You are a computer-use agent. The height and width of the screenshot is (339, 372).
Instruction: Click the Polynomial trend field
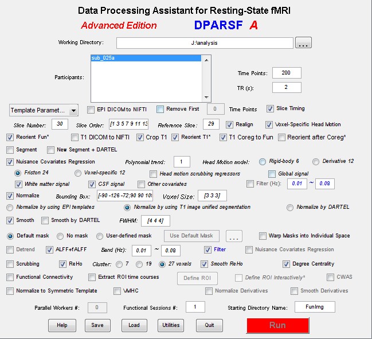pos(182,162)
